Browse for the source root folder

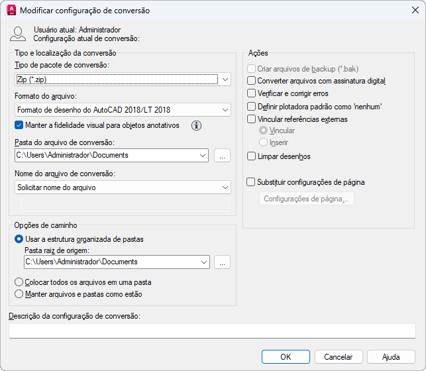223,262
